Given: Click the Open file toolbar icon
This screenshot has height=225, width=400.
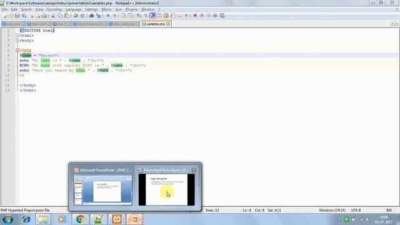Looking at the screenshot, I should pos(11,16).
